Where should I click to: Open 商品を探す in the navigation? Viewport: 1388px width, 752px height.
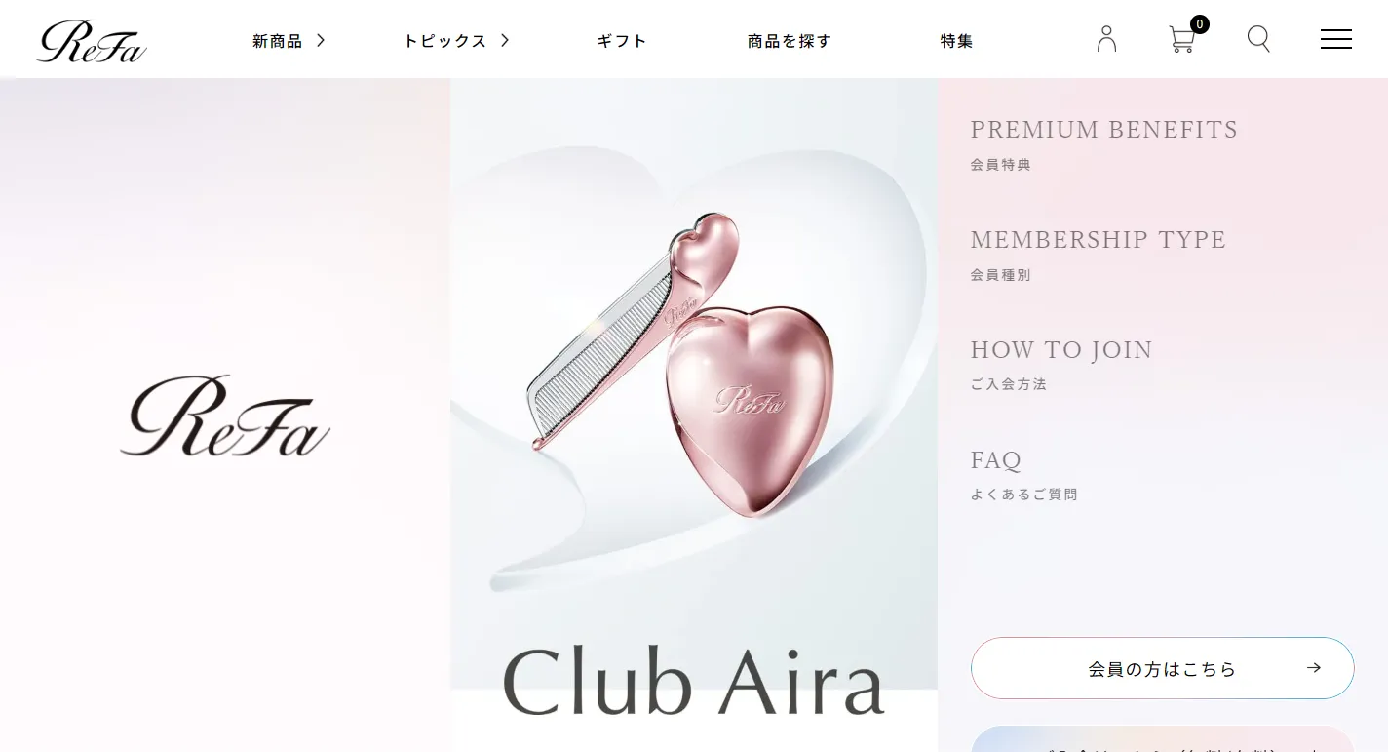790,41
